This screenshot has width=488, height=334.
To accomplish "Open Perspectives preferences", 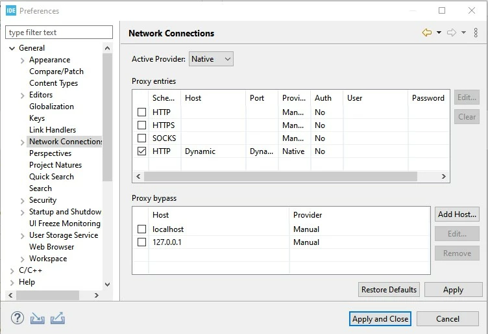I will [50, 153].
